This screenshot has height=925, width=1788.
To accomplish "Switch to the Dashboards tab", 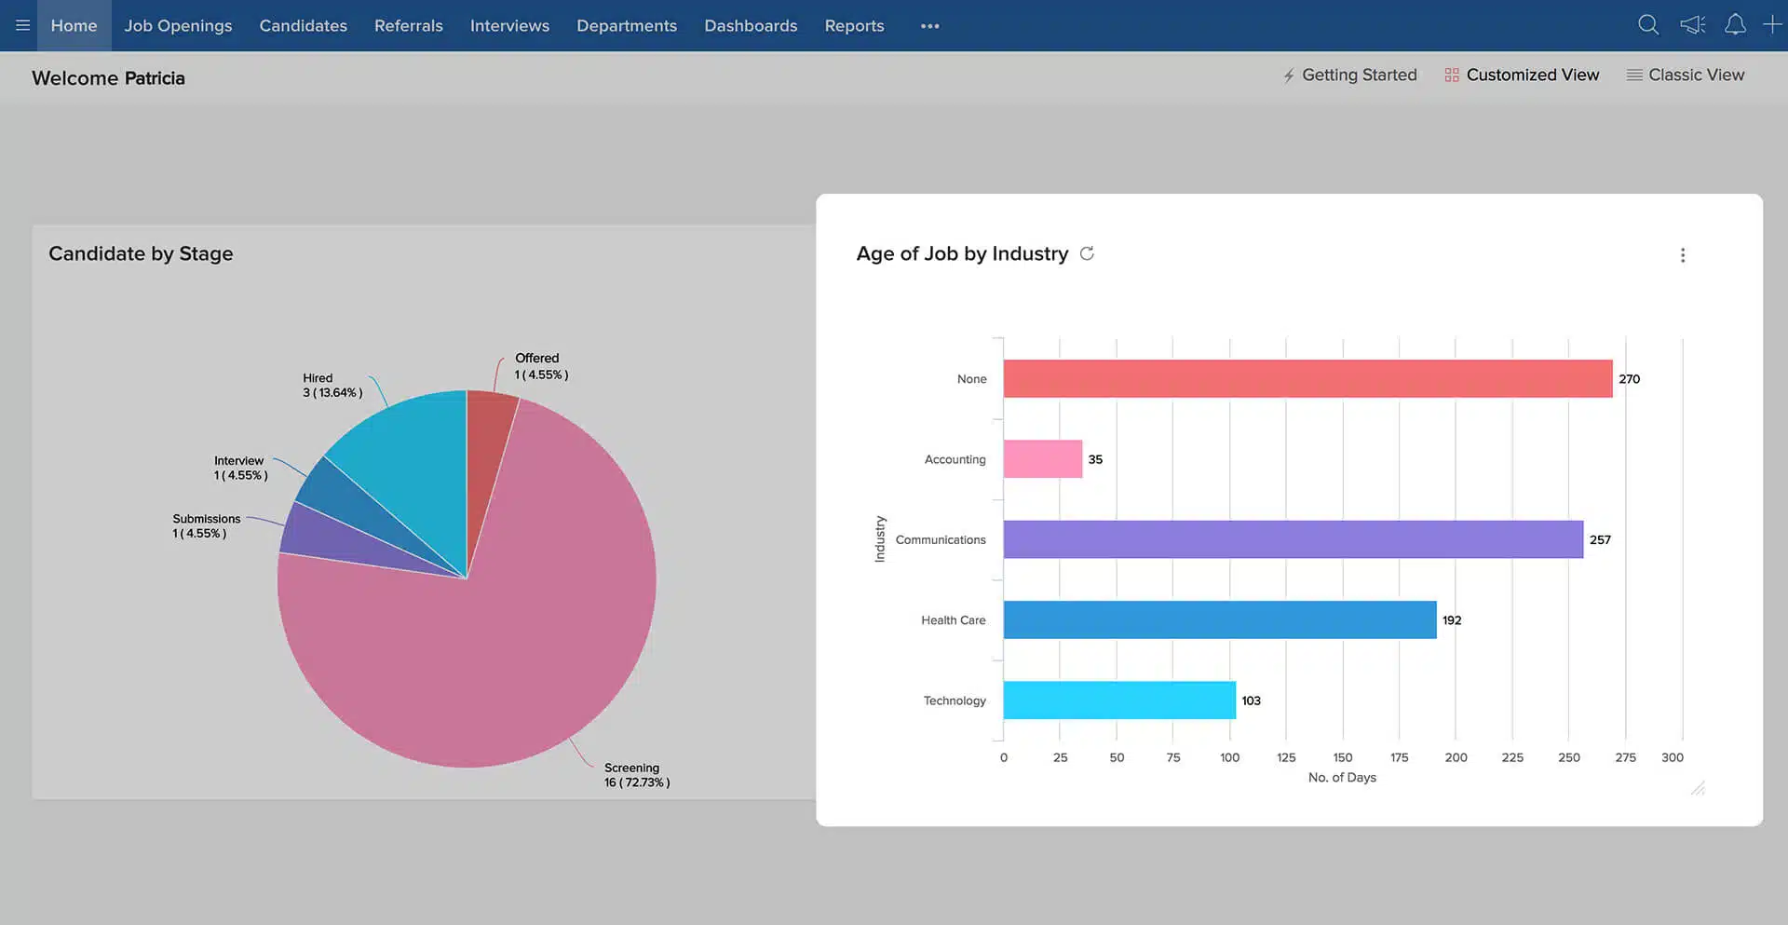I will pos(751,25).
